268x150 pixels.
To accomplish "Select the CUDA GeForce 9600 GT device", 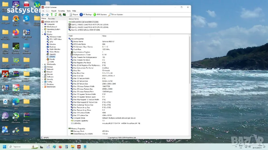I will [84, 22].
